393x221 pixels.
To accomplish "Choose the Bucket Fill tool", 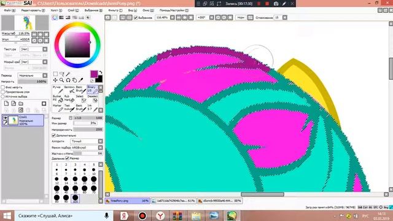I will click(x=58, y=98).
